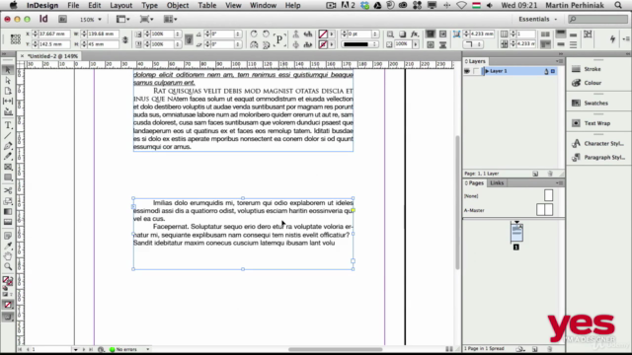632x355 pixels.
Task: Open the effects fx button
Action: pos(415,34)
